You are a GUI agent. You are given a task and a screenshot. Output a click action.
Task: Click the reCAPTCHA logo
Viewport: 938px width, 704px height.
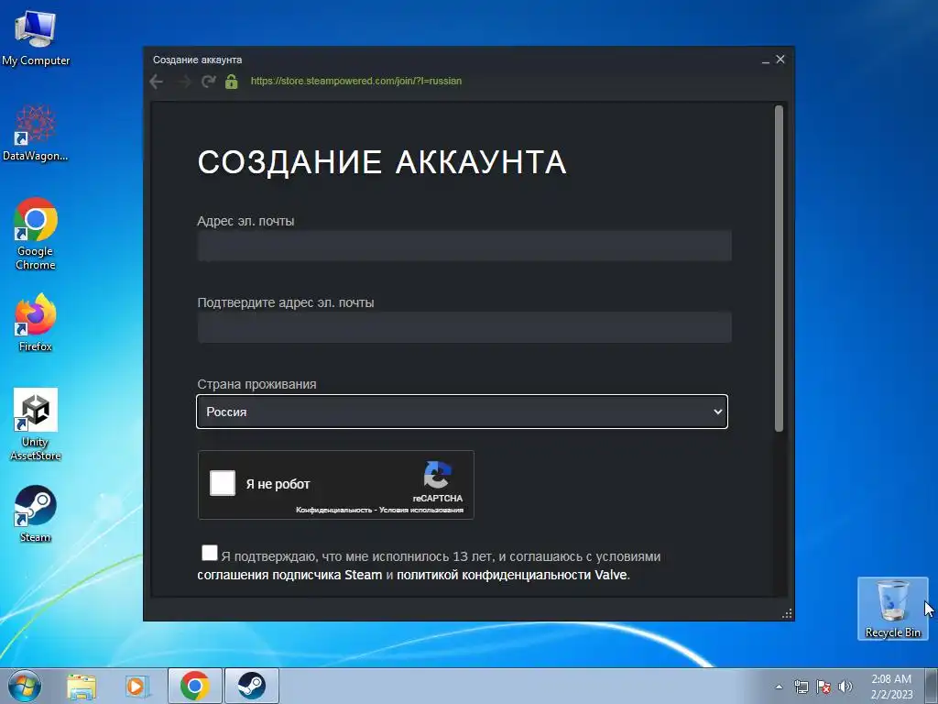click(437, 476)
